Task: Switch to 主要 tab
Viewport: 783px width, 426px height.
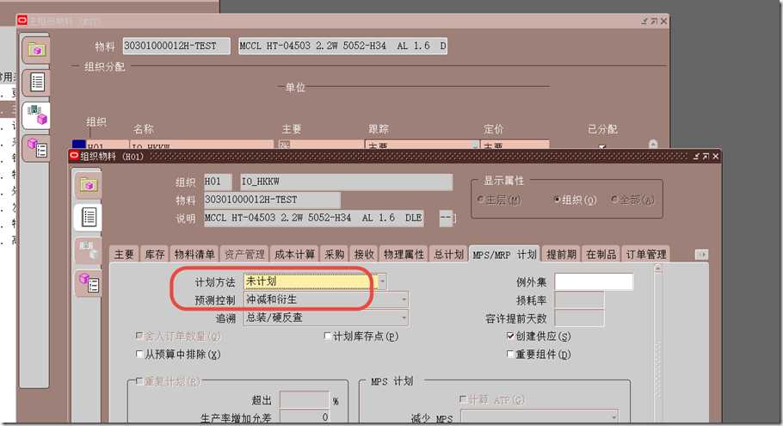Action: point(125,254)
